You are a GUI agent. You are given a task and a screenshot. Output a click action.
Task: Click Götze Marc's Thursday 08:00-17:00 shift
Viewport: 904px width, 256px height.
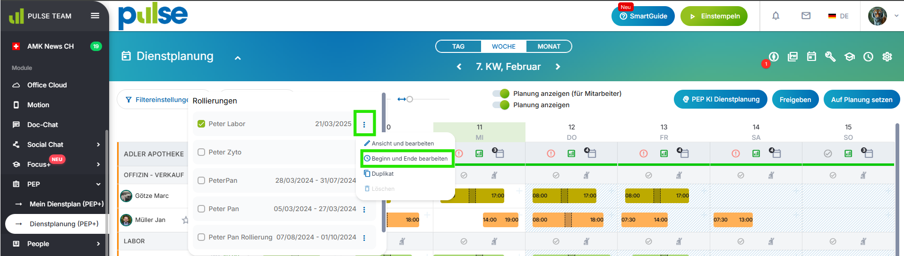coord(564,196)
